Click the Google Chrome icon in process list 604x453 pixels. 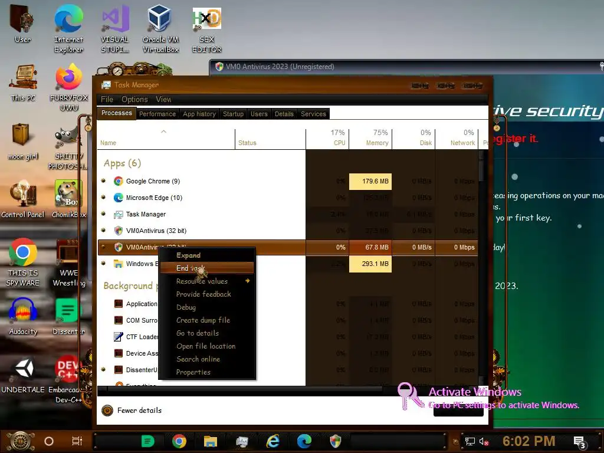point(118,181)
